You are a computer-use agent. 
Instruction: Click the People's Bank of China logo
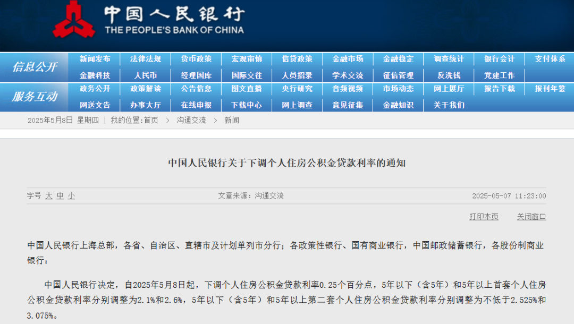[74, 20]
